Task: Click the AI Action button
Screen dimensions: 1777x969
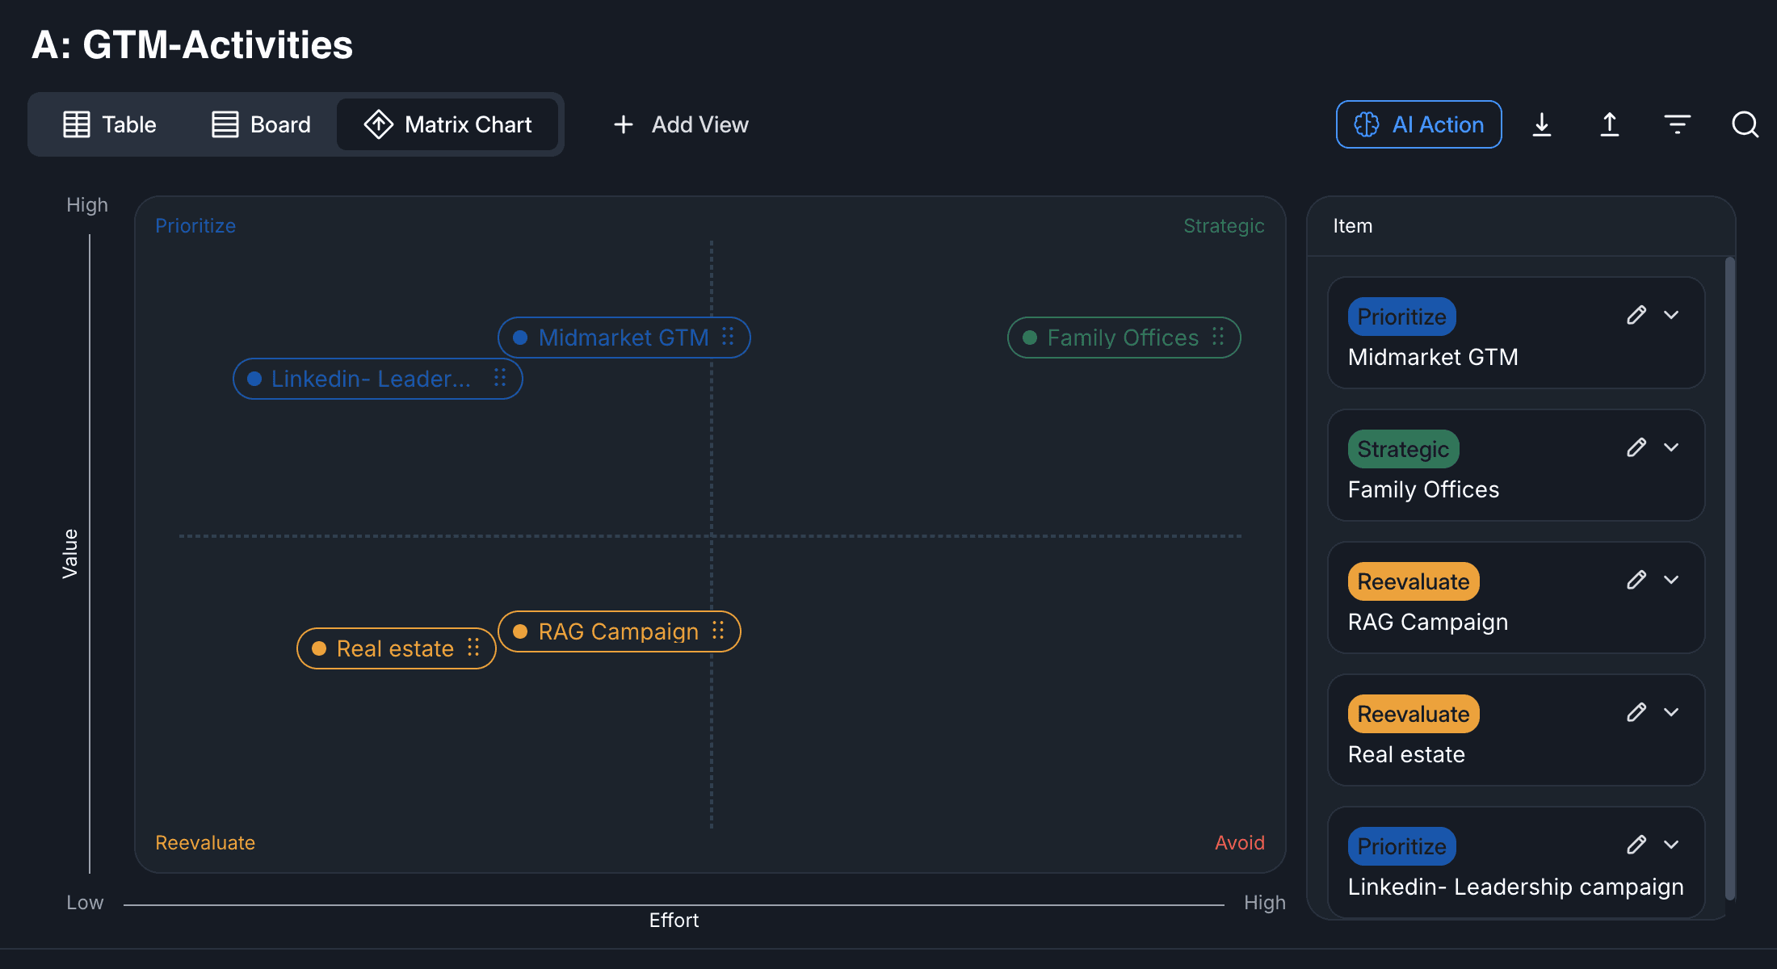Action: pos(1418,124)
